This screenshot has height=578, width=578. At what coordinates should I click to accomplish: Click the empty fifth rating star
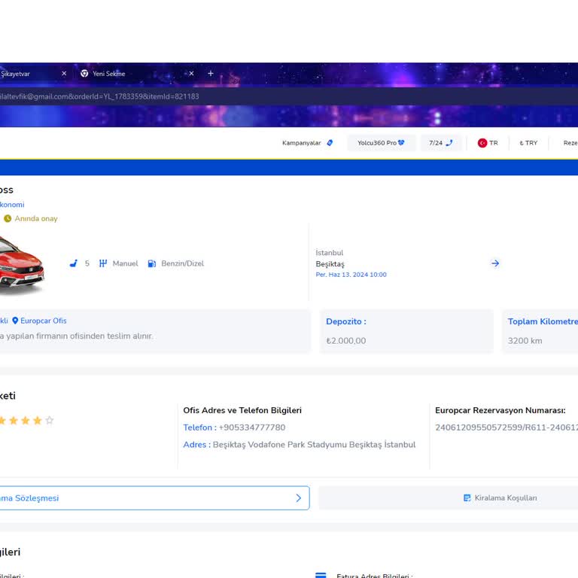tap(50, 421)
